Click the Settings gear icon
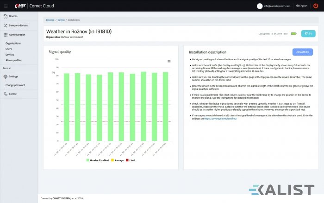This screenshot has height=203, width=324. point(5,76)
